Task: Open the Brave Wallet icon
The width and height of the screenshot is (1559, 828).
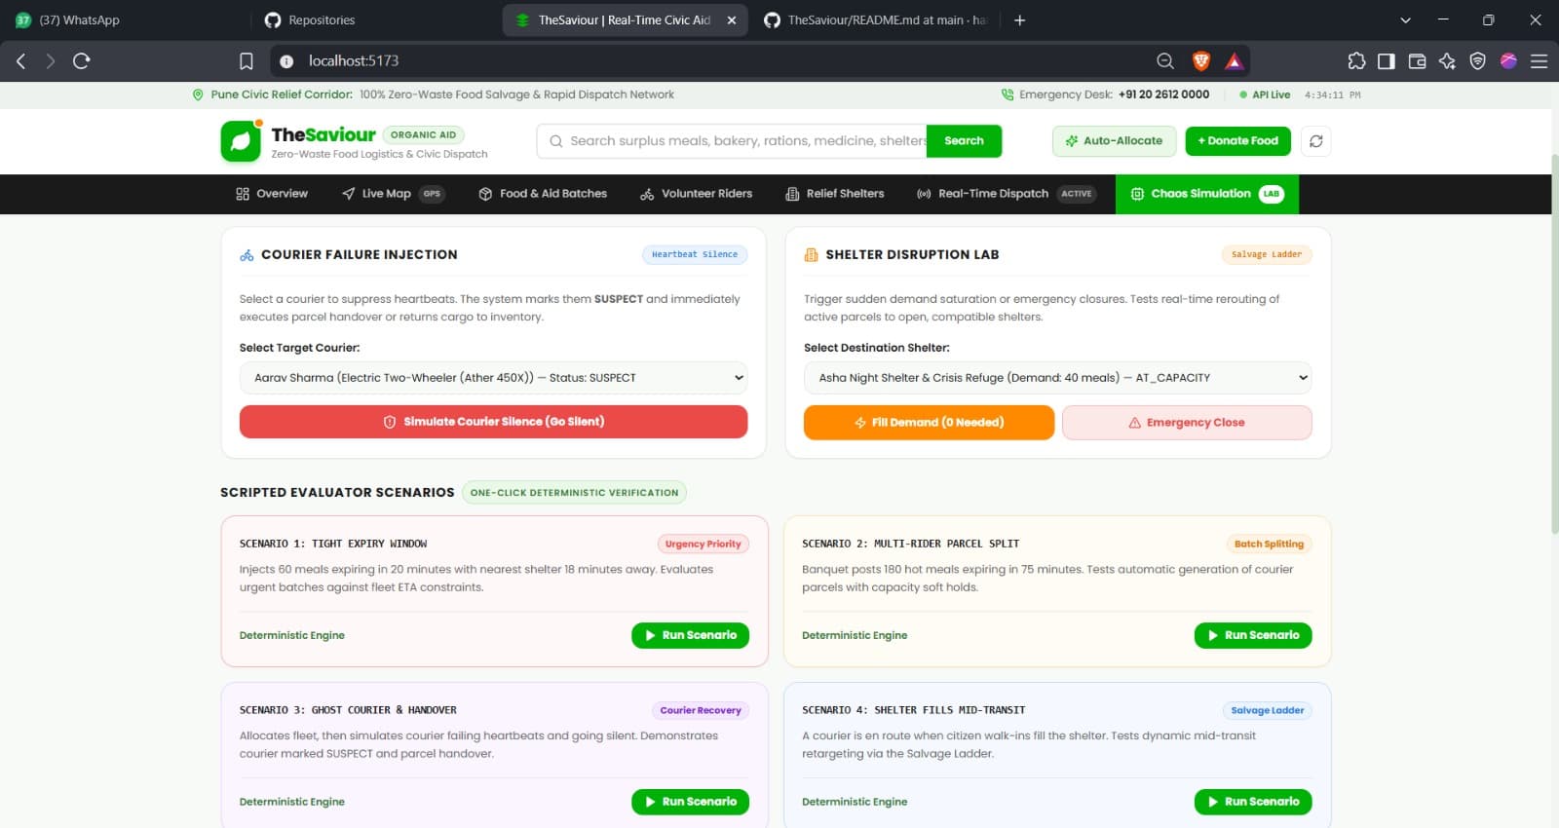Action: (x=1417, y=60)
